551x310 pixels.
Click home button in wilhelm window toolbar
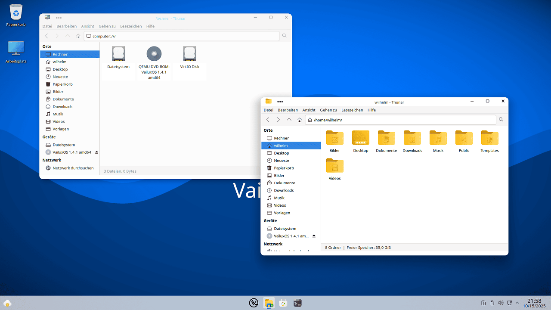pyautogui.click(x=300, y=120)
